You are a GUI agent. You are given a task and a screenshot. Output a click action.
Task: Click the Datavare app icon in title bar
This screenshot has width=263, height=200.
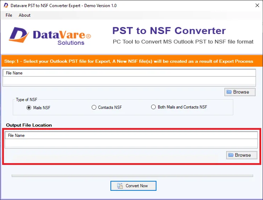click(6, 5)
